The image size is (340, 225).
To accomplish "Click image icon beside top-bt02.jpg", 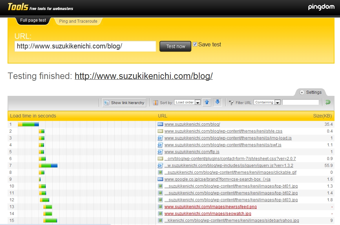I will (160, 193).
